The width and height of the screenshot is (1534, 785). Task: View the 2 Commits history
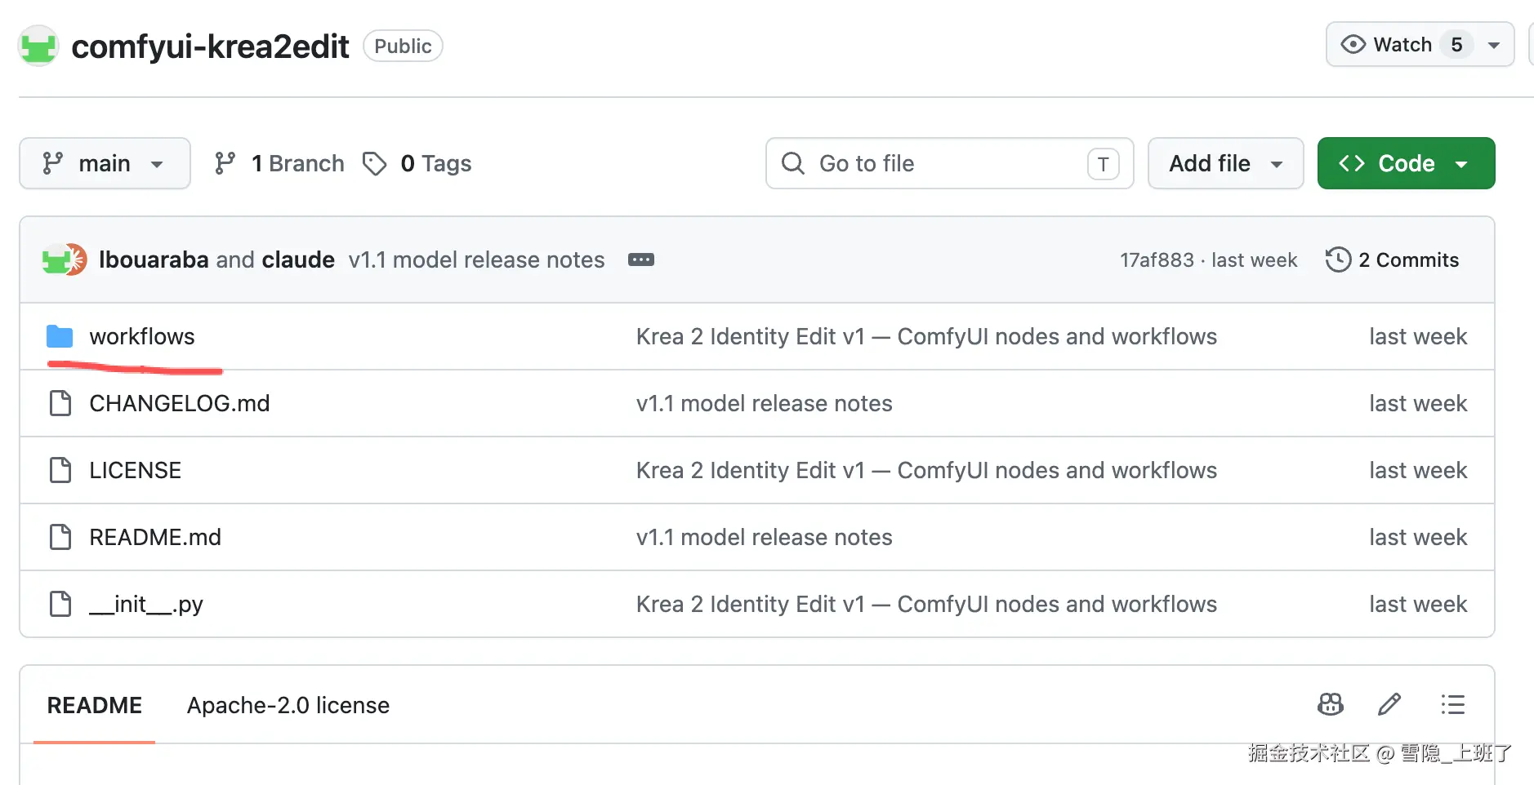[1392, 259]
